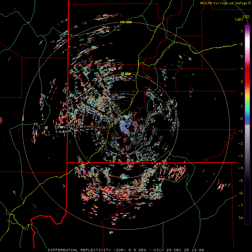Select the -3 dB scale value

pyautogui.click(x=241, y=156)
